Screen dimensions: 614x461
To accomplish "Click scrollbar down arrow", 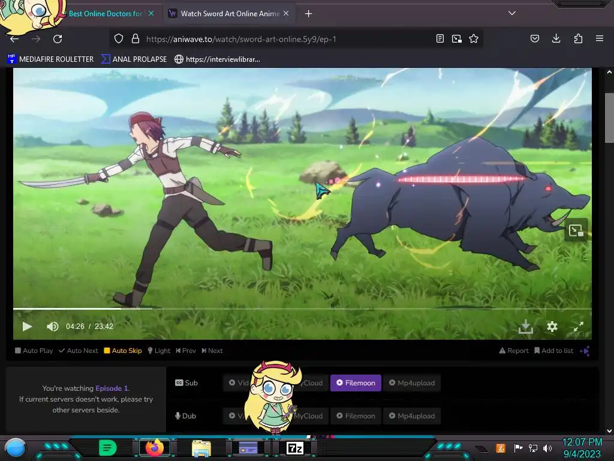I will tap(609, 430).
